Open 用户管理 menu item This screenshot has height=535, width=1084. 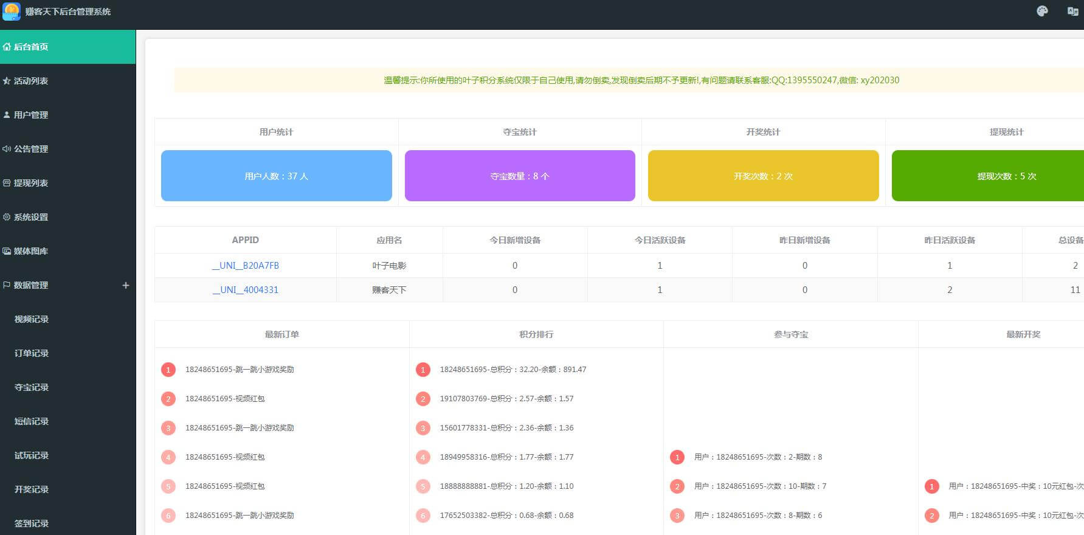(x=67, y=115)
